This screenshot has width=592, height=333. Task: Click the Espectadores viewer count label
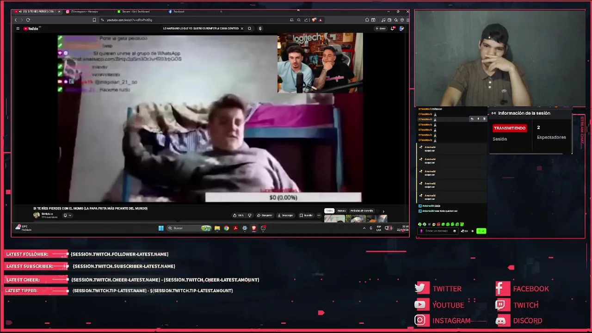click(551, 137)
